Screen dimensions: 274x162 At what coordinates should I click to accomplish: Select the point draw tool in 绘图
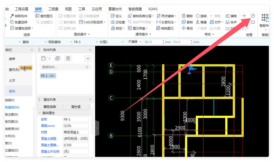(244, 16)
